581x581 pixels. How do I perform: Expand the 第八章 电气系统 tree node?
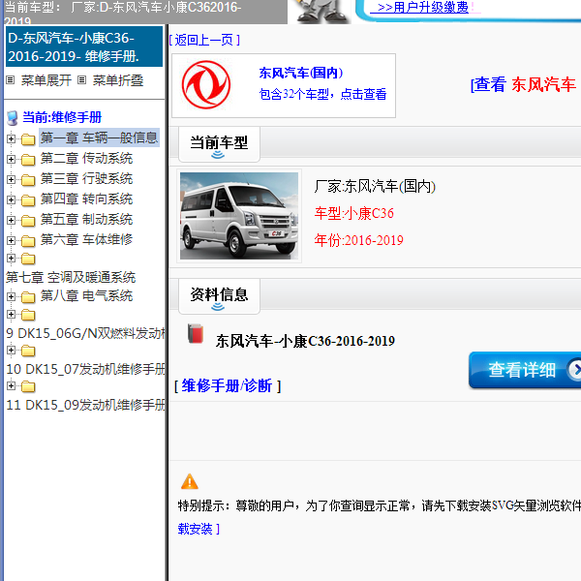coord(11,297)
